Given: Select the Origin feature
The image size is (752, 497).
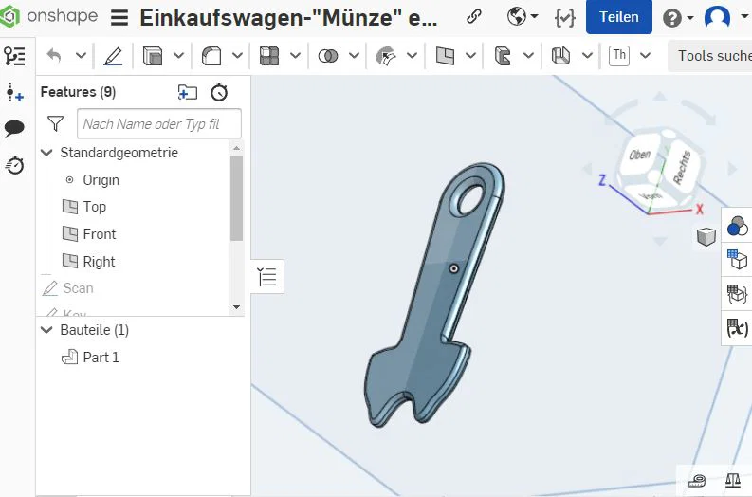Looking at the screenshot, I should pos(101,180).
